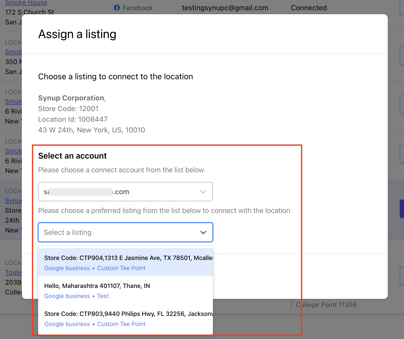Click the 'Assign a listing' dialog title
The image size is (404, 339).
(x=77, y=34)
